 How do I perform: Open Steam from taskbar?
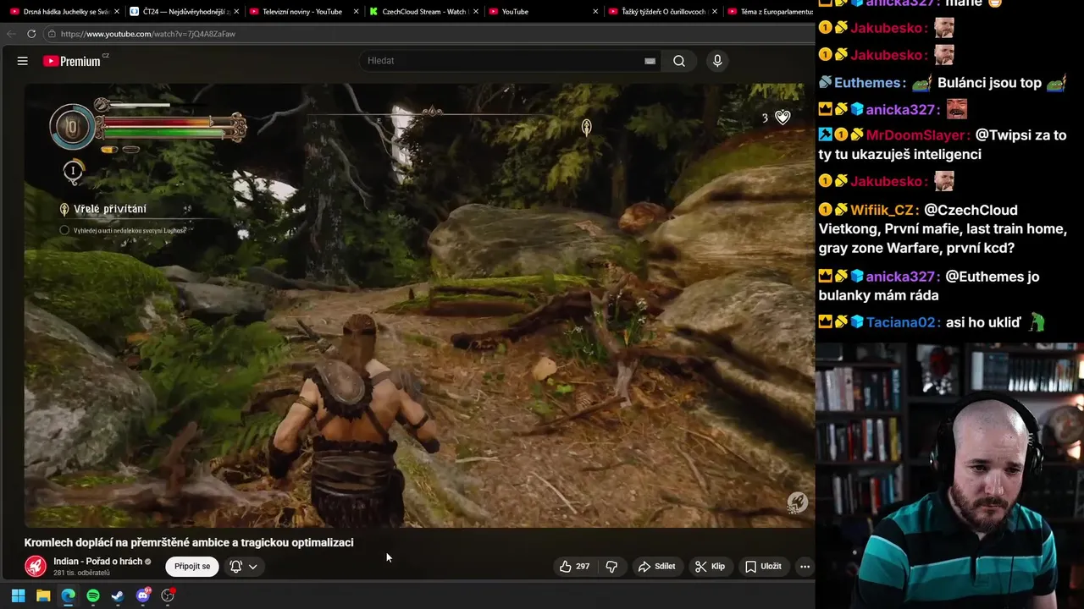click(118, 595)
